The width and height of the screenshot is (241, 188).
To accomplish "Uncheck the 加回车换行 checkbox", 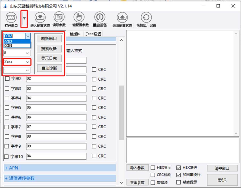I will click(x=179, y=175).
